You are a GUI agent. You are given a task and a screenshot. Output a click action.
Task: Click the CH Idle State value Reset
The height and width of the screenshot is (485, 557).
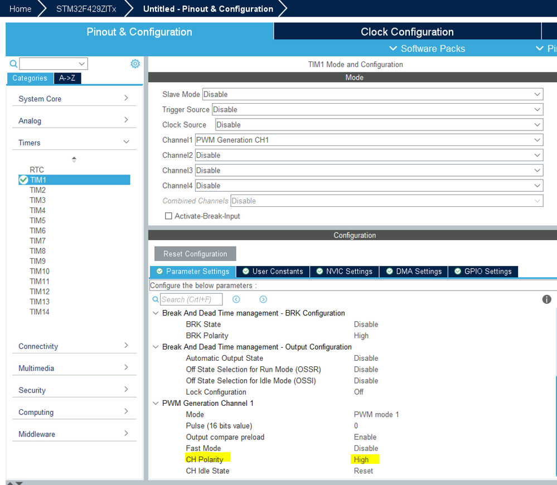(x=364, y=471)
